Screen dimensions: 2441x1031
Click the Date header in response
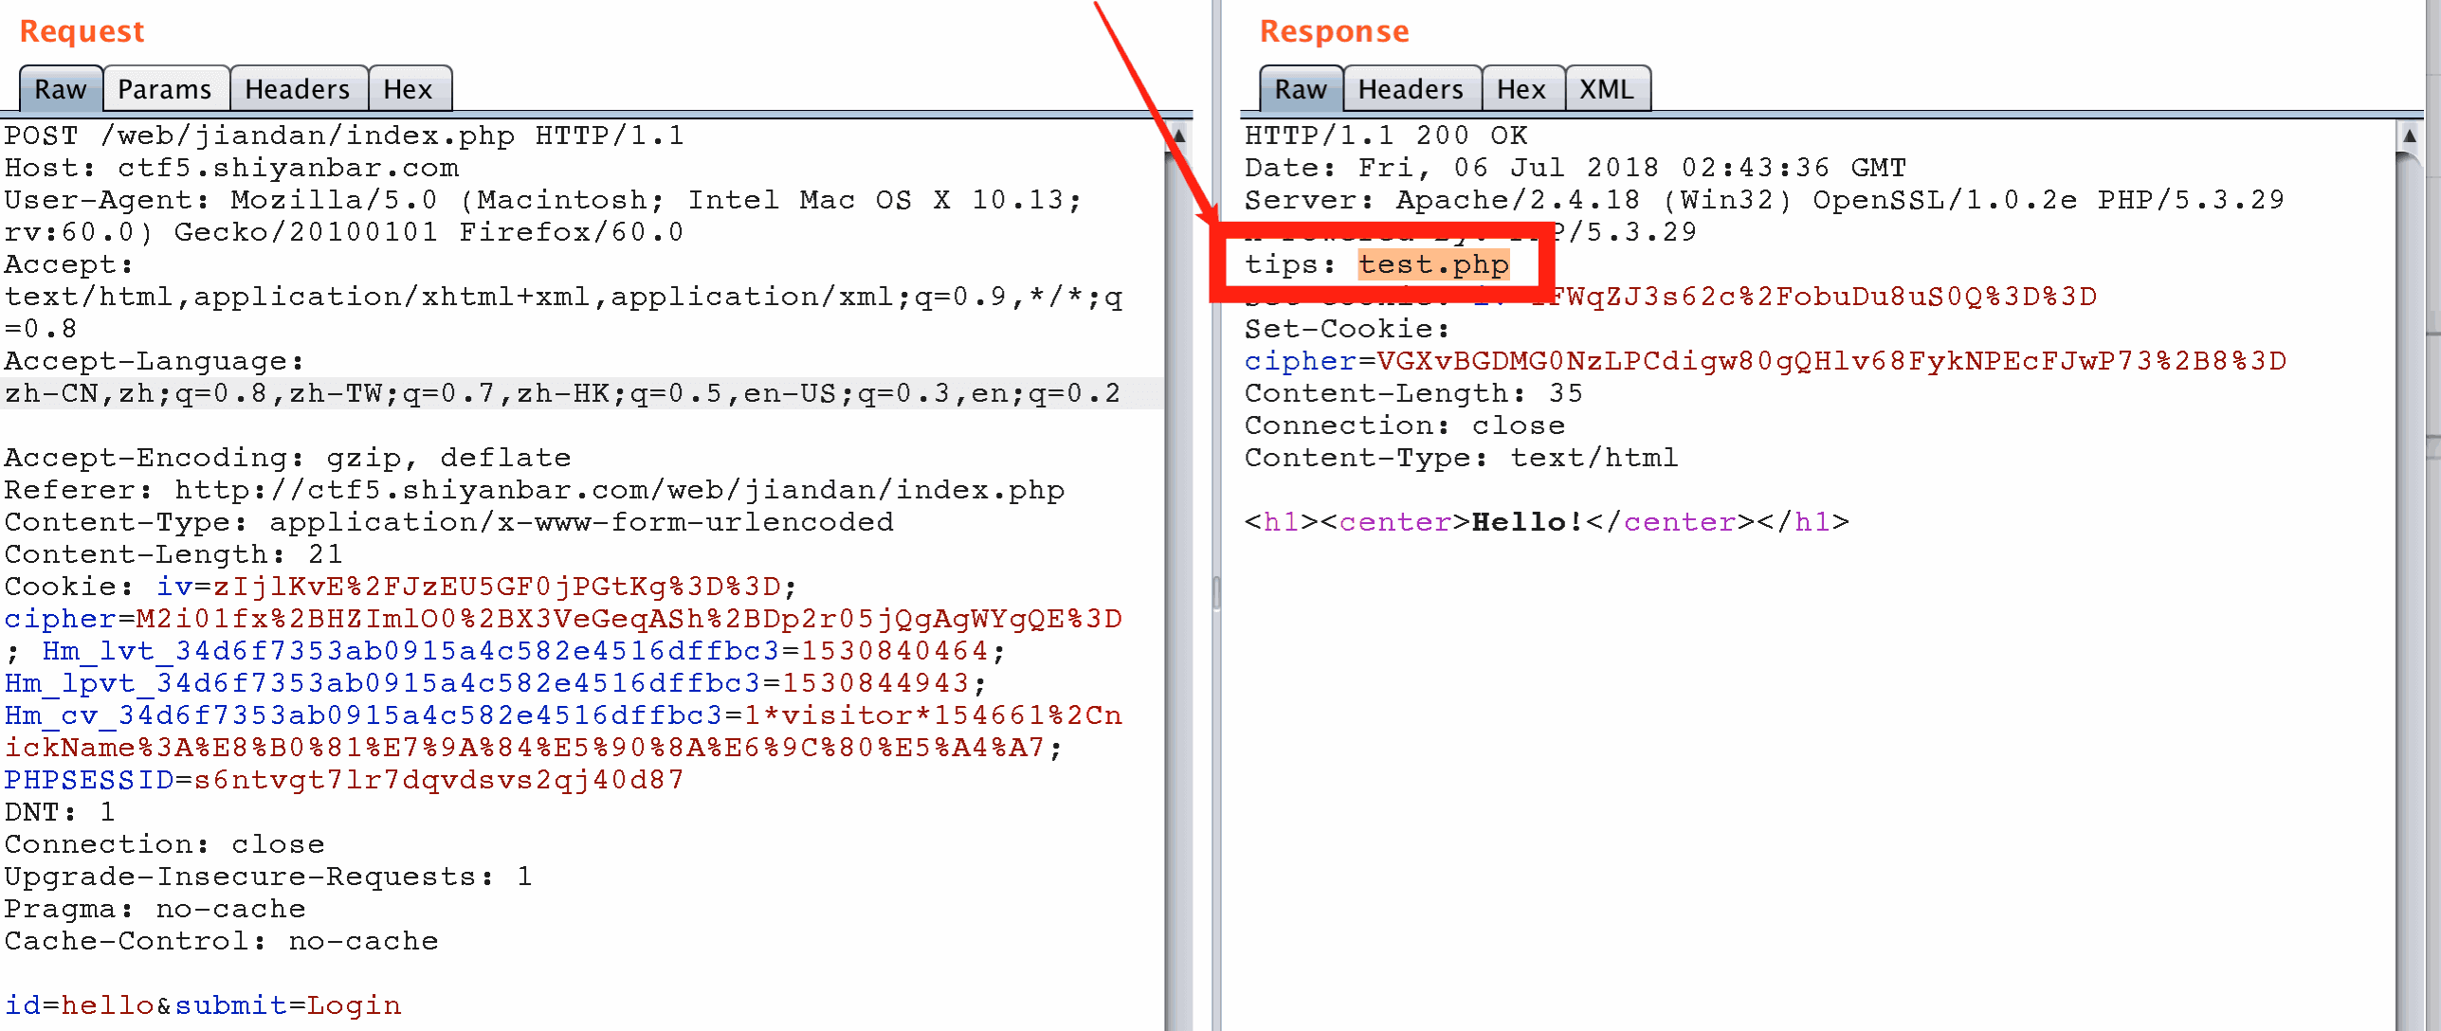(x=1576, y=168)
